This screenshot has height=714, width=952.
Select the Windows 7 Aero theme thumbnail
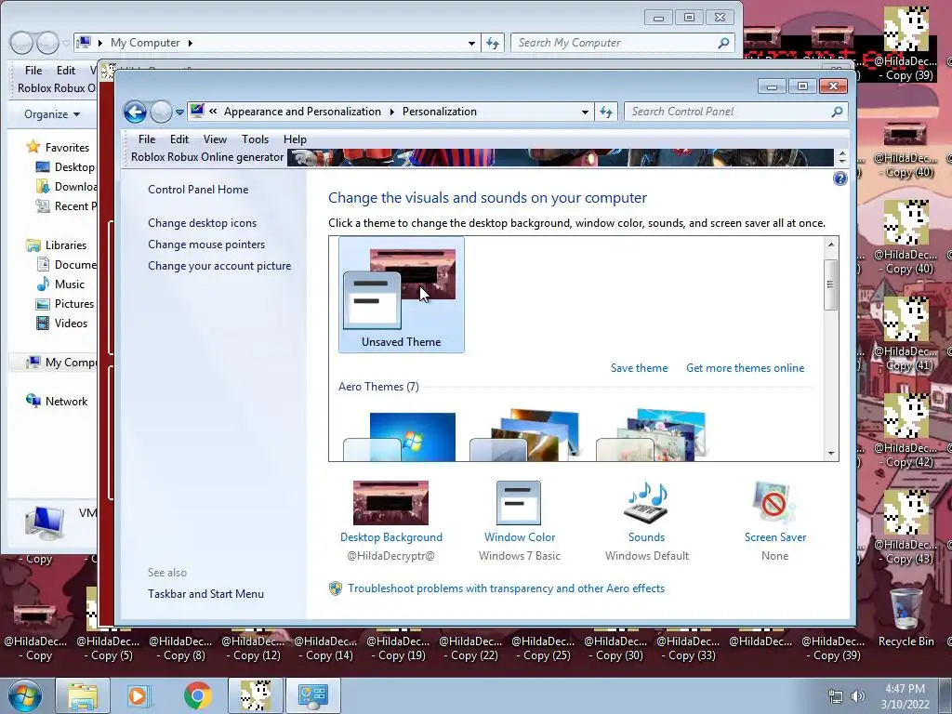400,437
